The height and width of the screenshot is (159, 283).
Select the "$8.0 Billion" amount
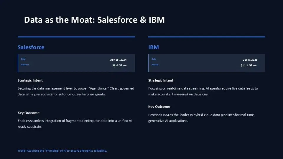point(119,65)
